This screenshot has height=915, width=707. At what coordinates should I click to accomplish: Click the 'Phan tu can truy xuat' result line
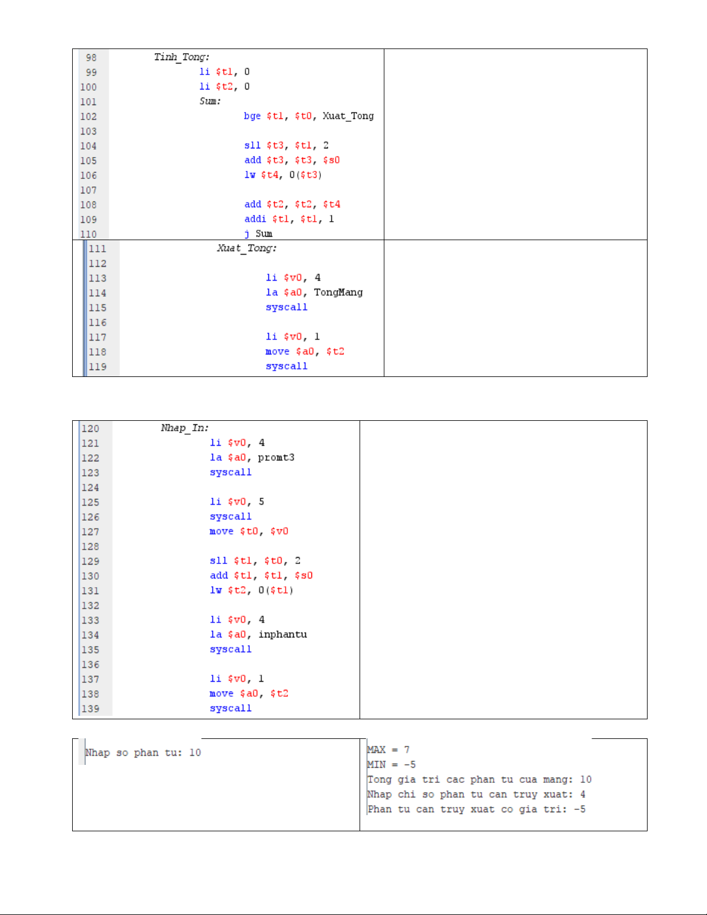coord(476,809)
